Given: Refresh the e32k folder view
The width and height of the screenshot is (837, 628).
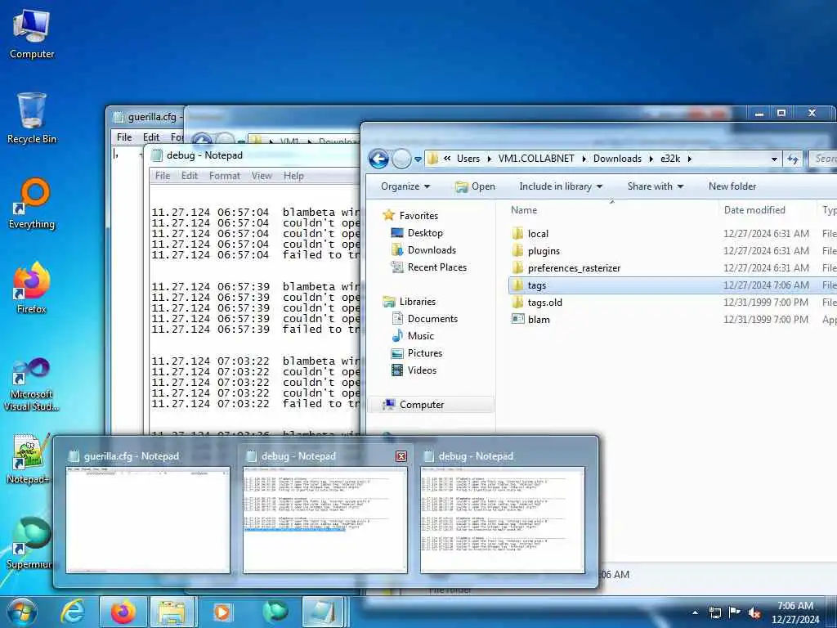Looking at the screenshot, I should coord(793,159).
